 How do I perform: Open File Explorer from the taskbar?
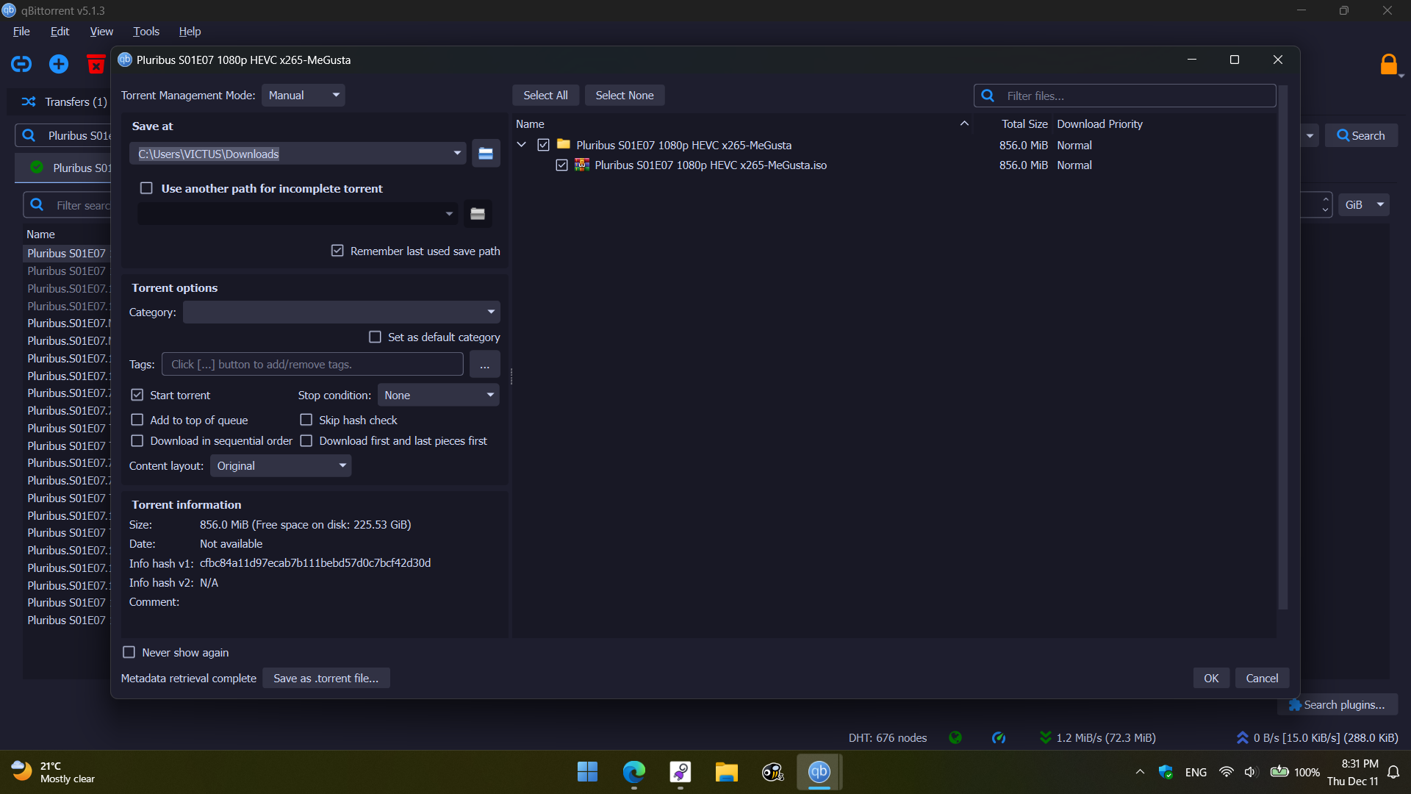pyautogui.click(x=726, y=772)
